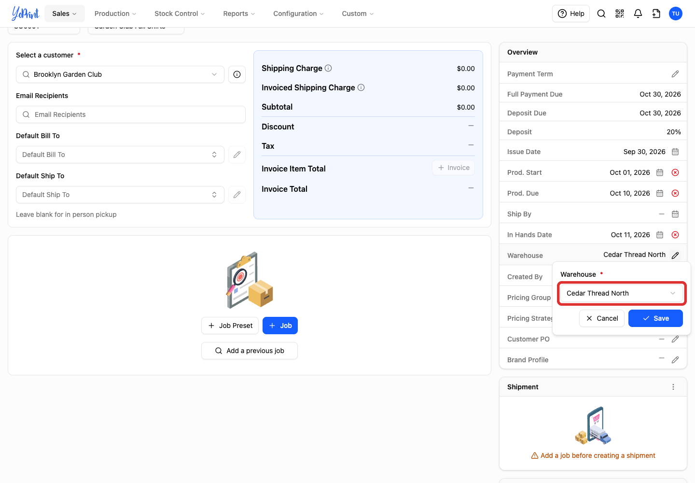
Task: View customer info icon beside Brooklyn Garden Club
Action: tap(237, 74)
